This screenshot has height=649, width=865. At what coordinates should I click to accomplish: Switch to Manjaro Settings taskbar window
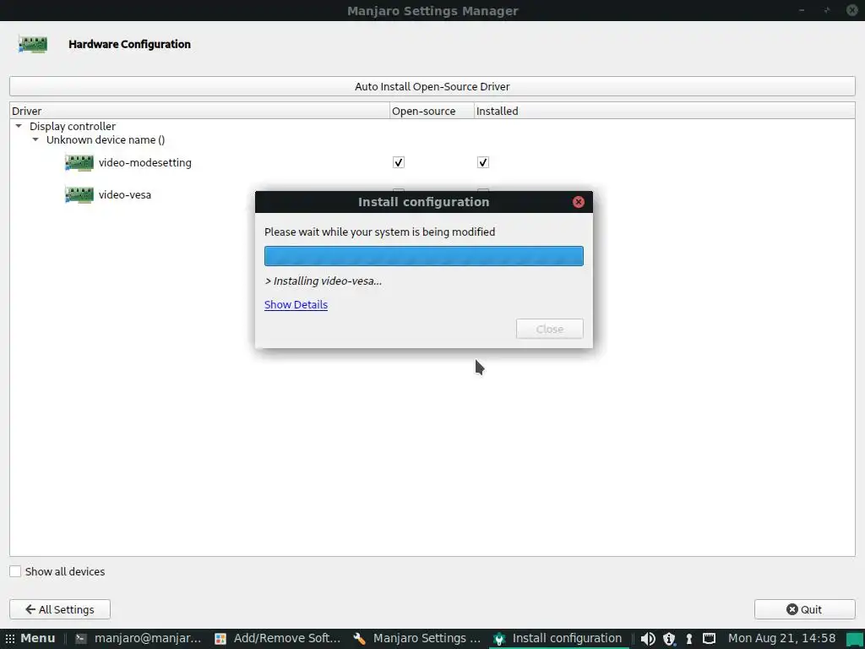417,639
